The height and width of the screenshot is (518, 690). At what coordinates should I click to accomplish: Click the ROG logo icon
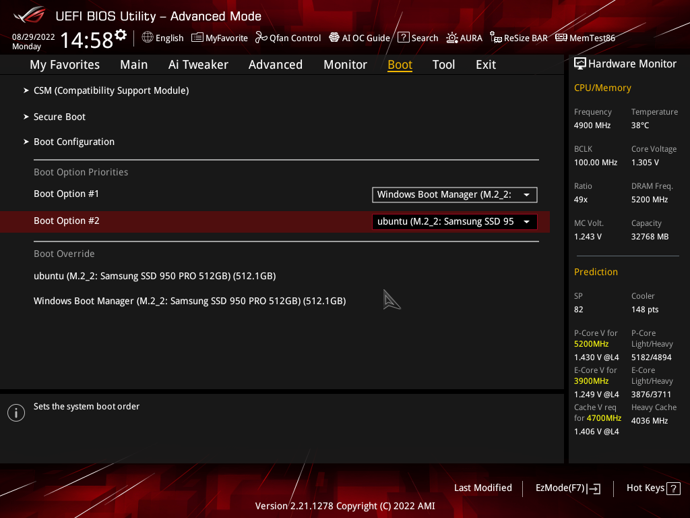(30, 16)
